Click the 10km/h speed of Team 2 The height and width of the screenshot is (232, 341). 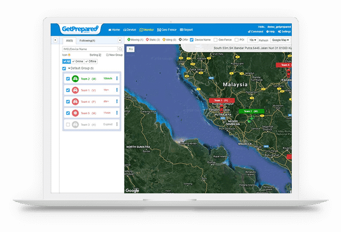tap(108, 78)
